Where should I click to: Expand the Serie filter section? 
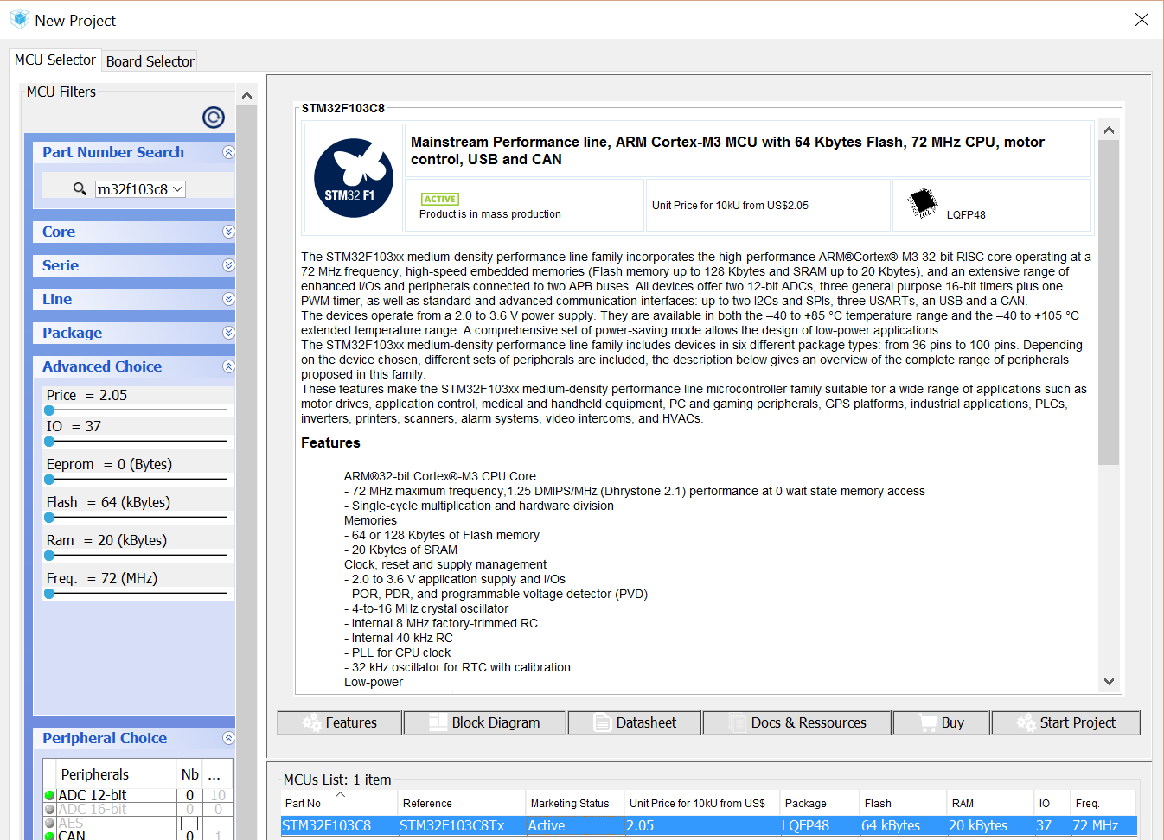228,265
